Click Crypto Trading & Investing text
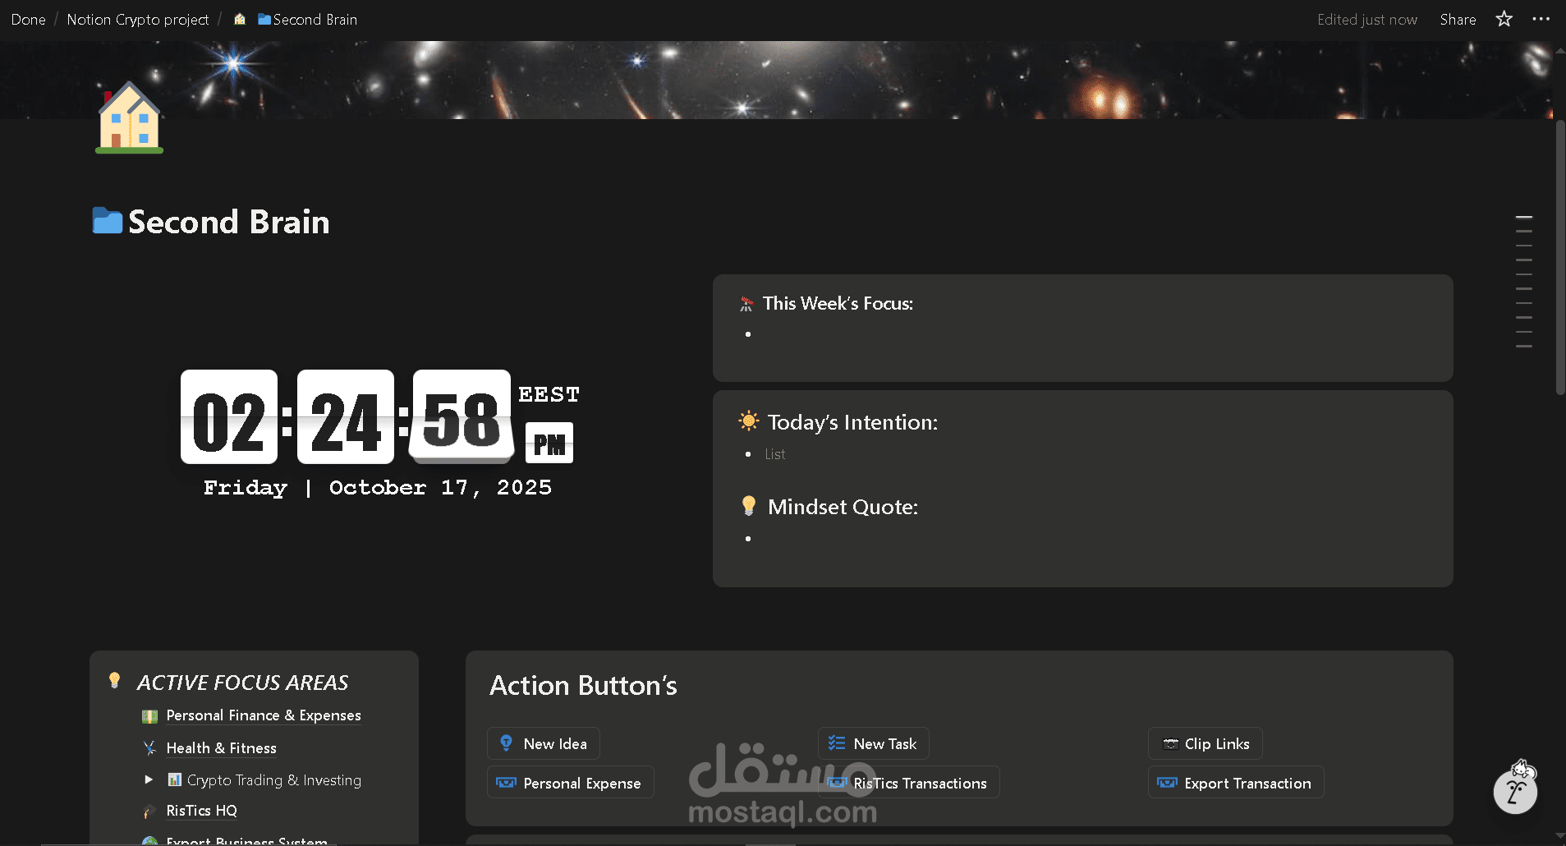This screenshot has height=846, width=1566. (x=274, y=779)
